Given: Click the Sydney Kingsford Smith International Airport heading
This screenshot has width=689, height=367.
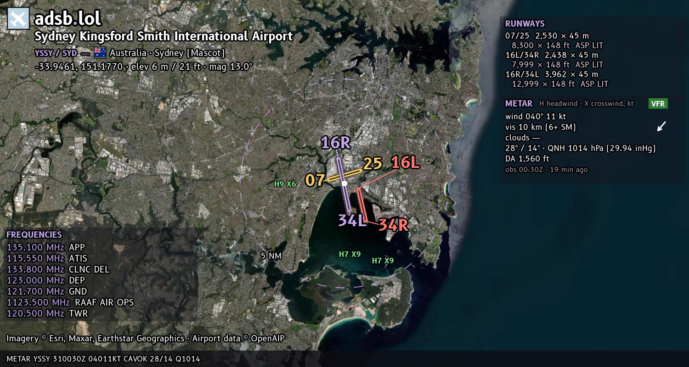Looking at the screenshot, I should pos(164,37).
